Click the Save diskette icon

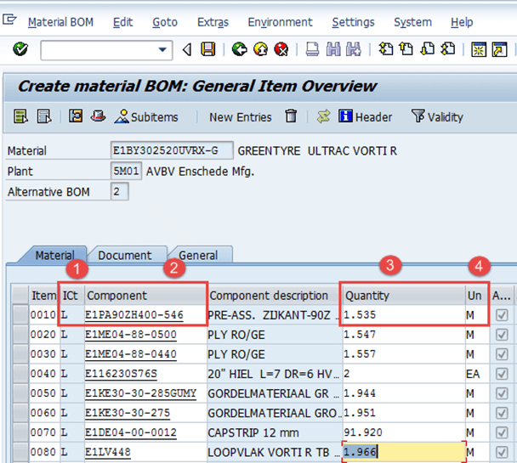[207, 50]
